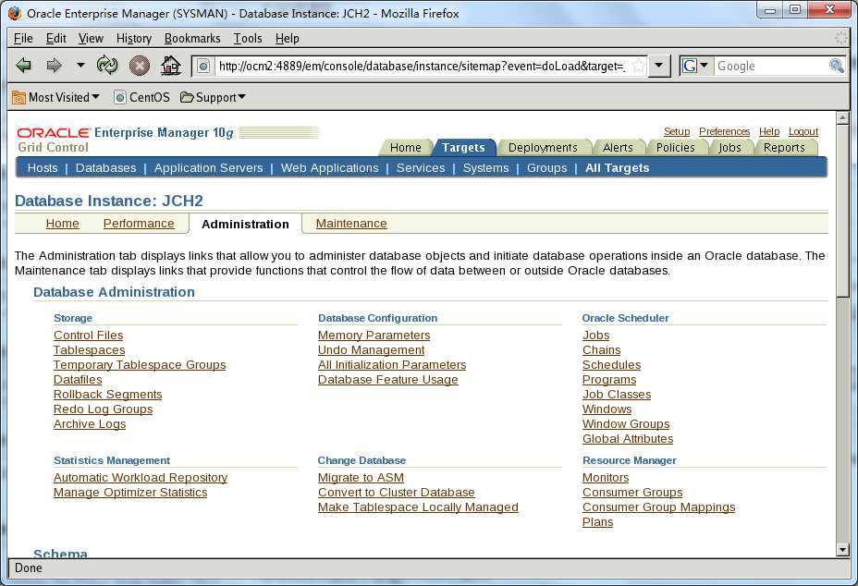Stop loading with the red stop icon
This screenshot has width=858, height=586.
tap(140, 66)
